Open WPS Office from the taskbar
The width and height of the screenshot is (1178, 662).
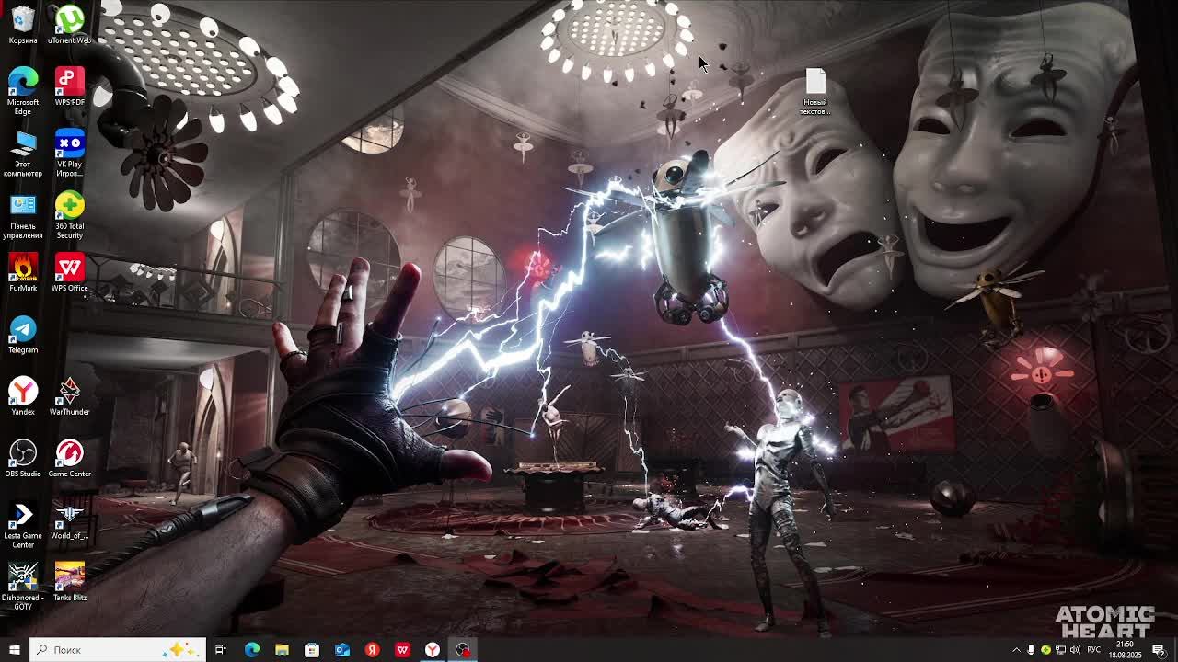[402, 650]
